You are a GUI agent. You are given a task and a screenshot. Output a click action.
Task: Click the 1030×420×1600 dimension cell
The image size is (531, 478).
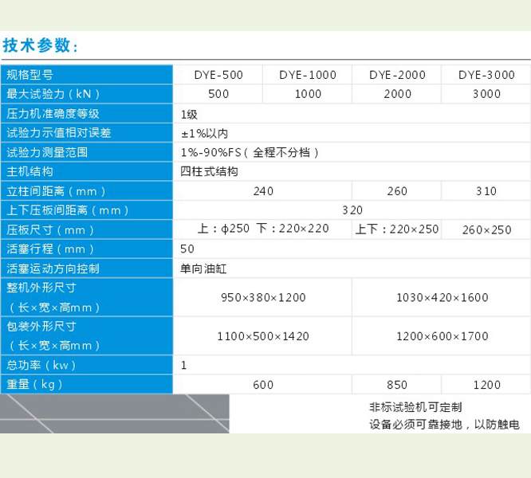click(442, 298)
